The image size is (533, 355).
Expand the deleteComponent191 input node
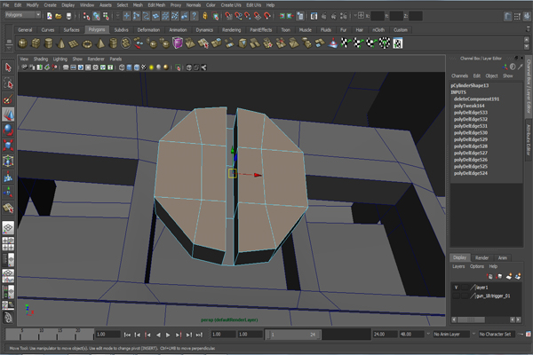point(476,99)
